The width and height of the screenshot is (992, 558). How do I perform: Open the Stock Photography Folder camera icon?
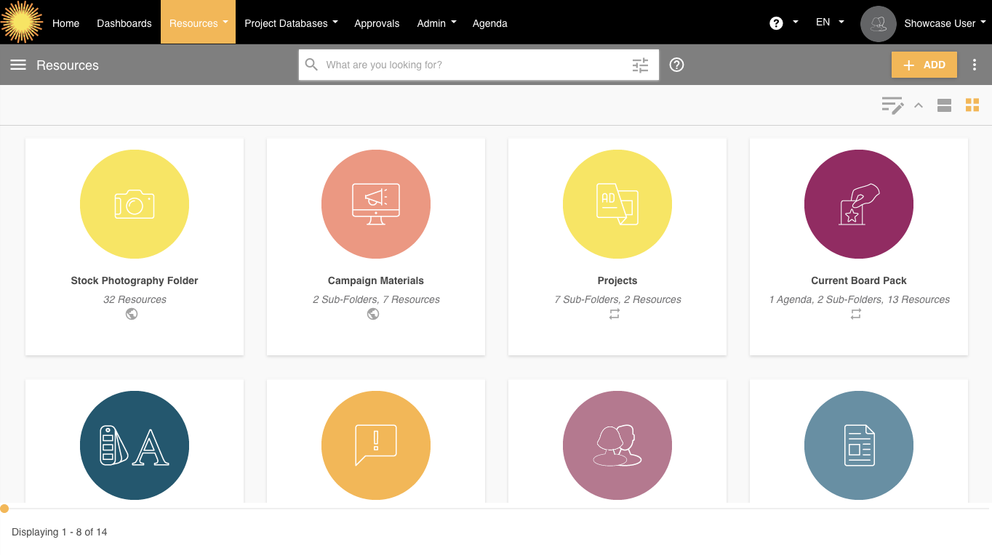[x=135, y=204]
